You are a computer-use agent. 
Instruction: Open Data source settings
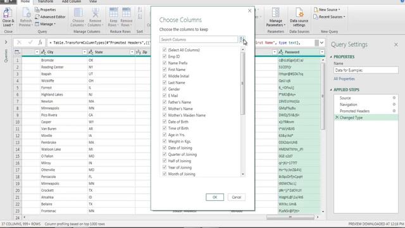tap(299, 17)
